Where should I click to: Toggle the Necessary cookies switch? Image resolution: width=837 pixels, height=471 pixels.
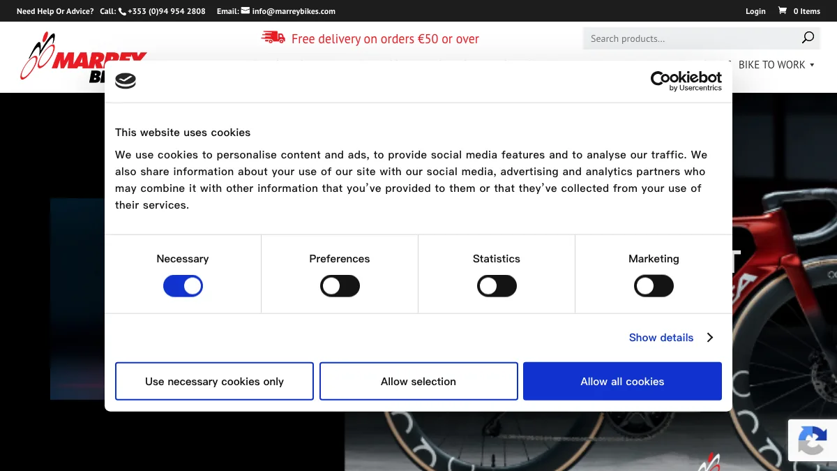coord(183,286)
